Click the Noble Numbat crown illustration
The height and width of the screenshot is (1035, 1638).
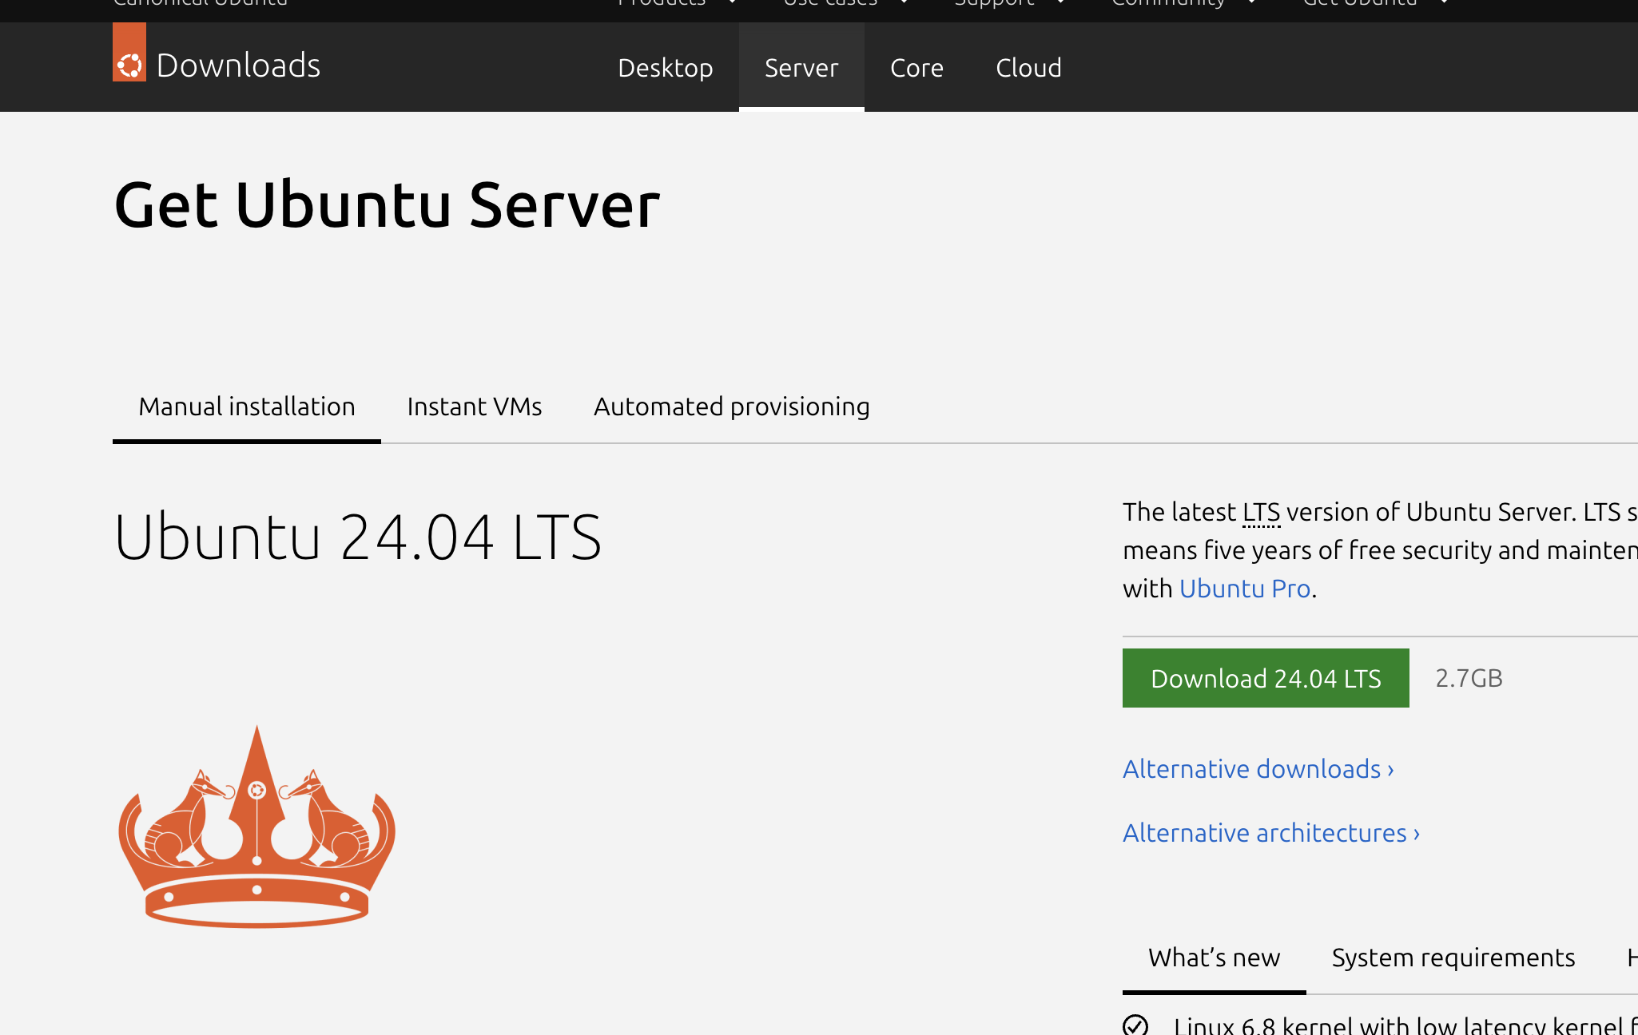[256, 827]
